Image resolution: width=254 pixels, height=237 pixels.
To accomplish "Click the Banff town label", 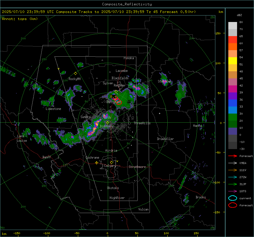I will coord(47,157).
